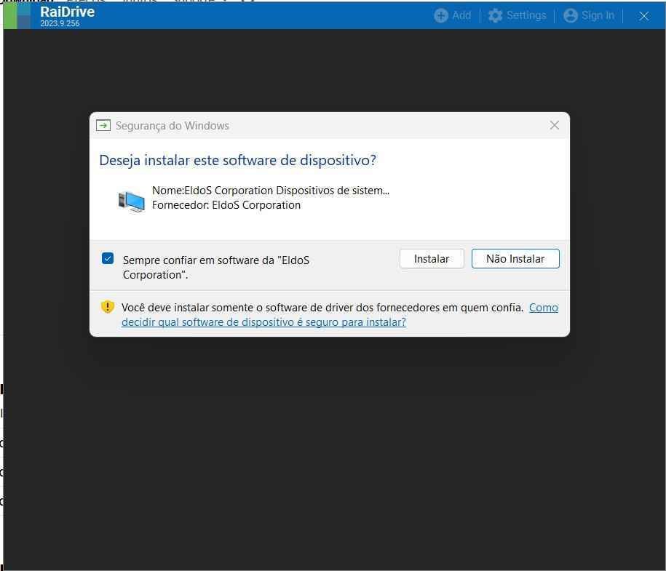Click the computer device icon in the dialog
The height and width of the screenshot is (571, 666).
[x=132, y=200]
